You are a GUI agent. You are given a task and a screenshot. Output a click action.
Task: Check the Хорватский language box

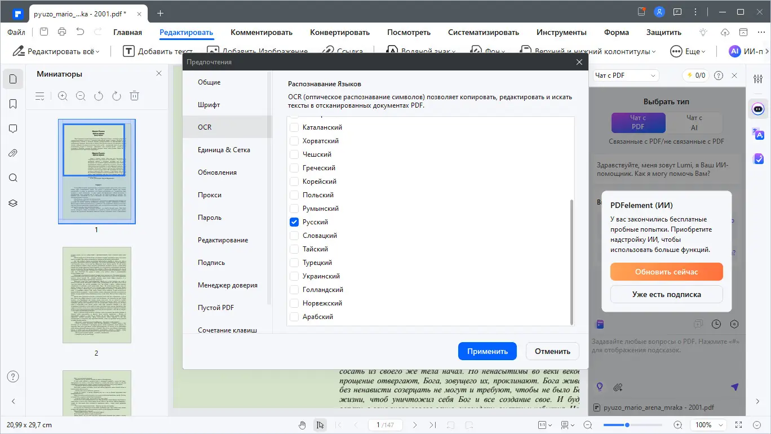[x=294, y=141]
